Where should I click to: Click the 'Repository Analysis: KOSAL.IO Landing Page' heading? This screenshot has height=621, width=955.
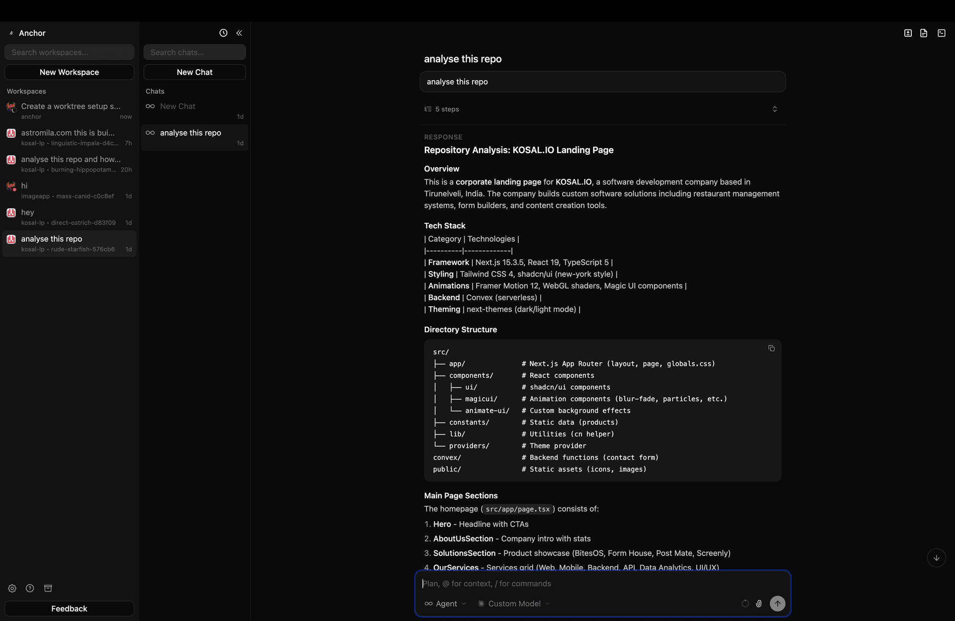point(518,150)
